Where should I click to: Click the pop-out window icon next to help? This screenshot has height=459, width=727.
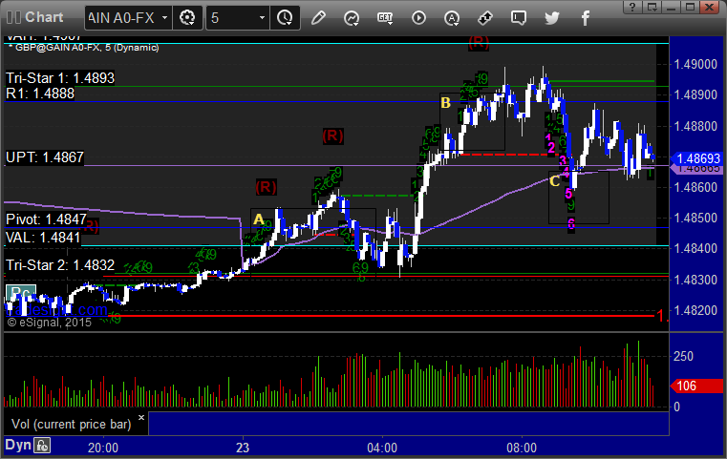(x=652, y=7)
